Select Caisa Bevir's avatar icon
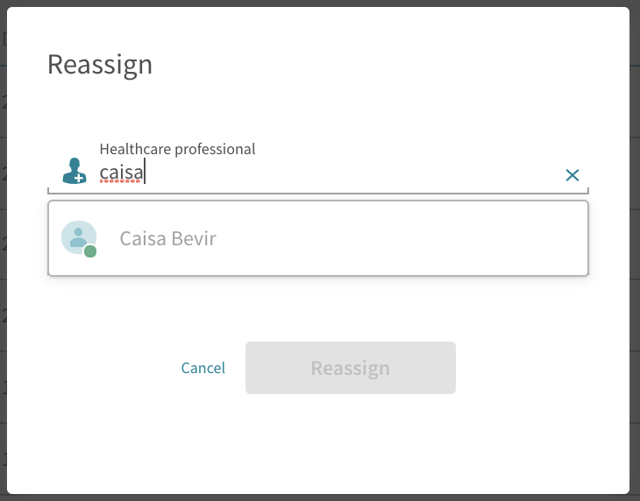Screen dimensions: 640x501 pyautogui.click(x=79, y=237)
